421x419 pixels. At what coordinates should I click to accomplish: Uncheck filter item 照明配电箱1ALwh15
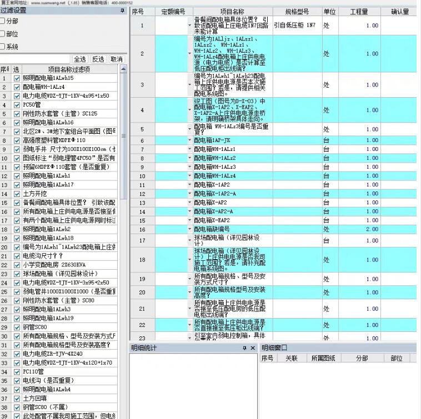click(17, 78)
